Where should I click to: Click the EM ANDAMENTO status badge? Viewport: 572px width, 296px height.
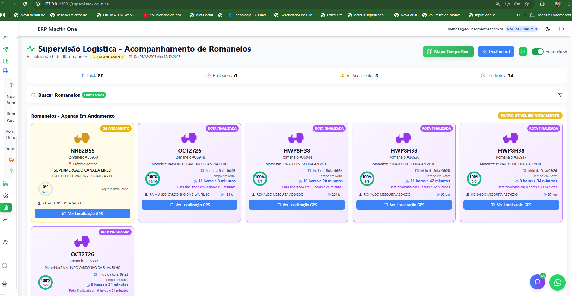(x=108, y=57)
